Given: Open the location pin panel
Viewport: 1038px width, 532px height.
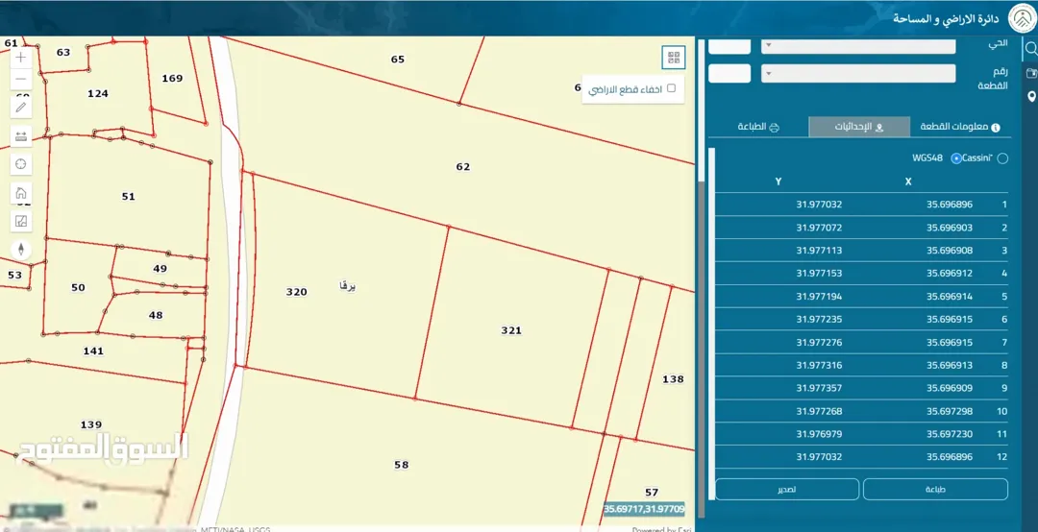Looking at the screenshot, I should pos(1030,97).
